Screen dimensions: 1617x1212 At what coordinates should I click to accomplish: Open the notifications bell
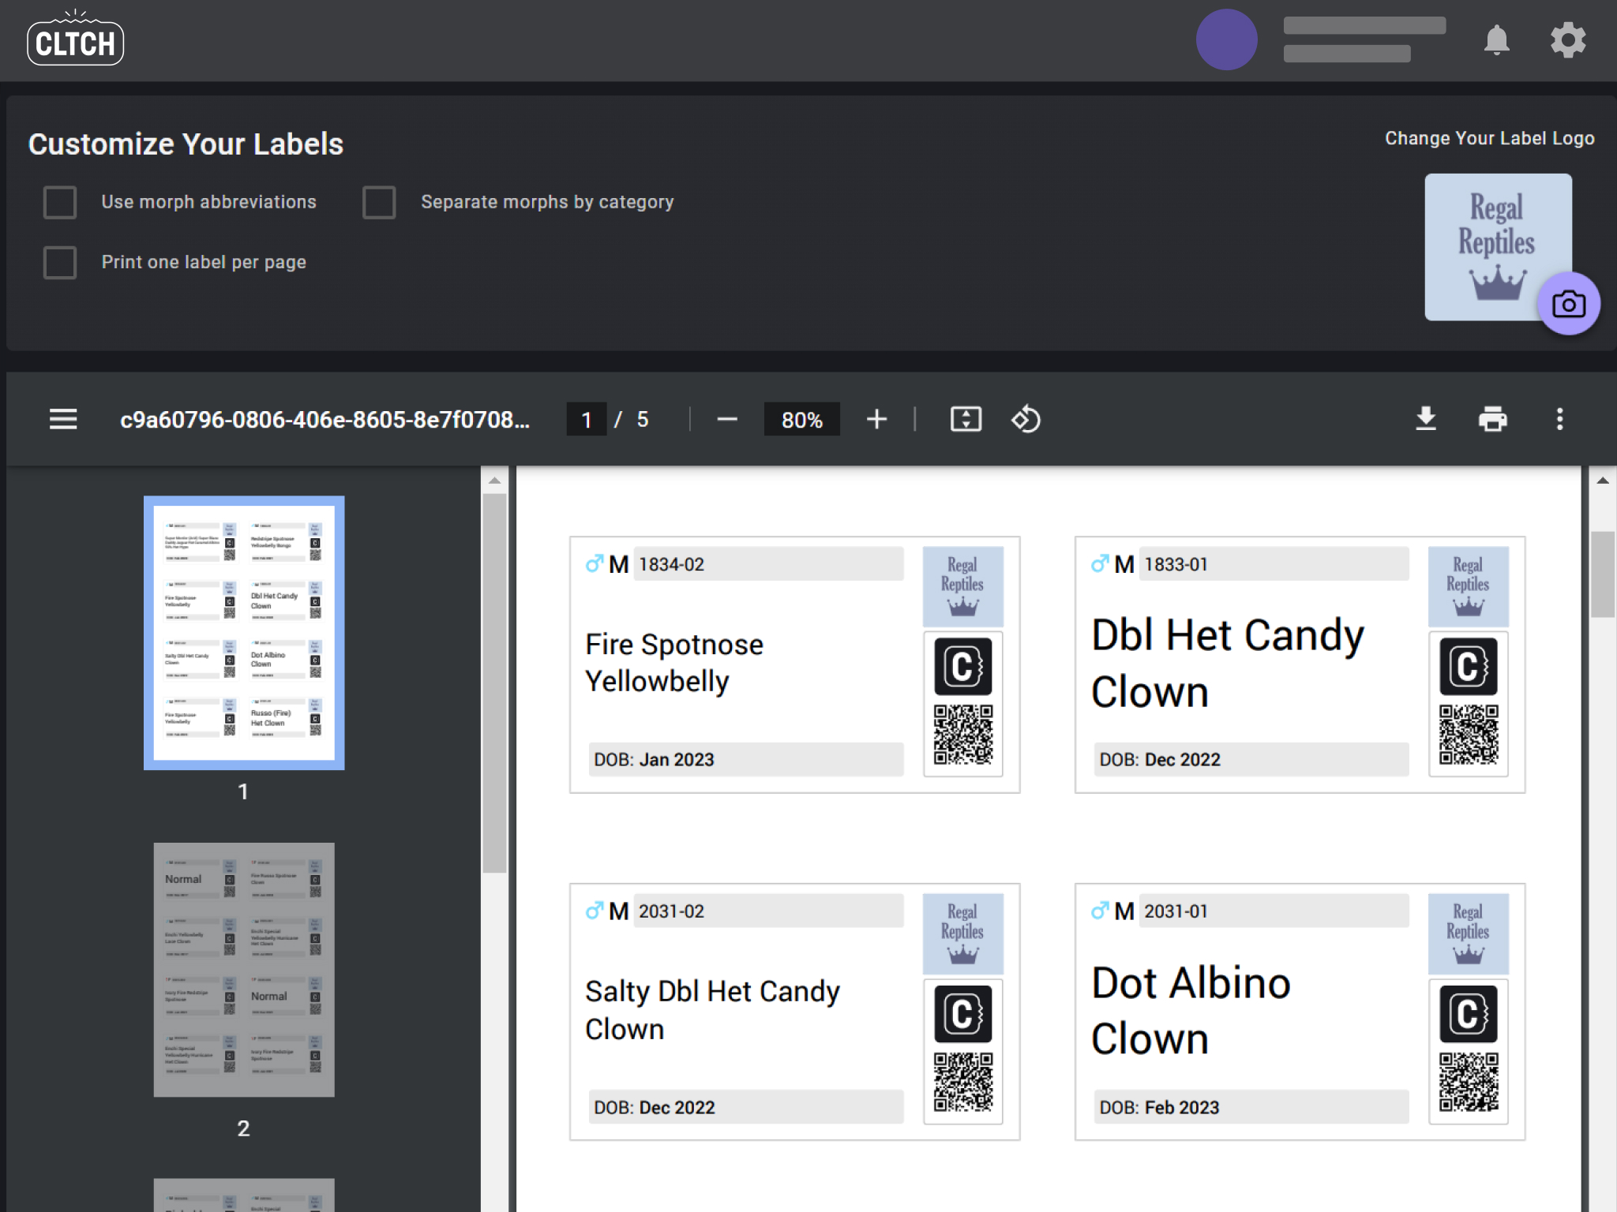pos(1496,40)
